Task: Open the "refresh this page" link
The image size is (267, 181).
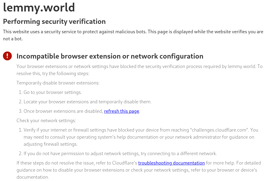Action: pos(122,111)
